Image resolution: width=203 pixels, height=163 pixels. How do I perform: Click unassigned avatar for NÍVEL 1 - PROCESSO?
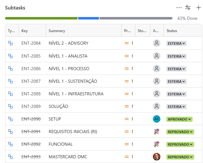(157, 69)
